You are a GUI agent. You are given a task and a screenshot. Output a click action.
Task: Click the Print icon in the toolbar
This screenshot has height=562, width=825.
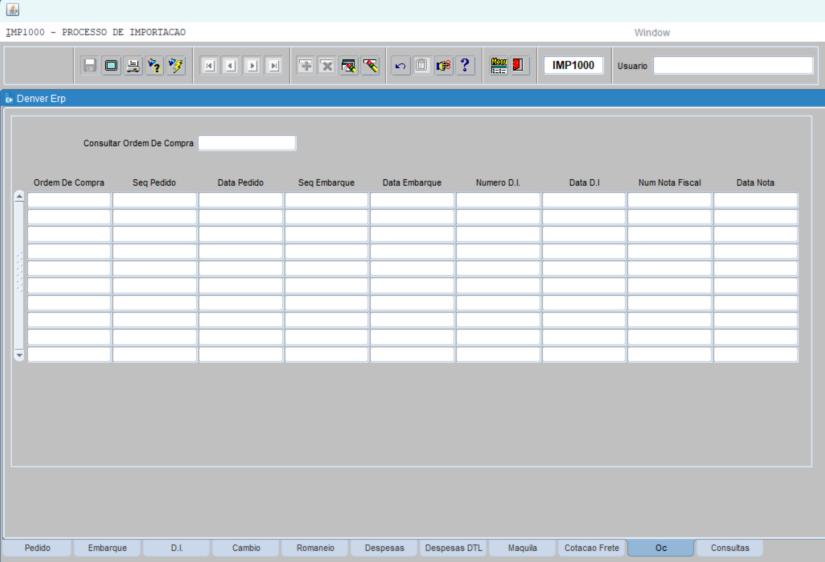point(133,66)
